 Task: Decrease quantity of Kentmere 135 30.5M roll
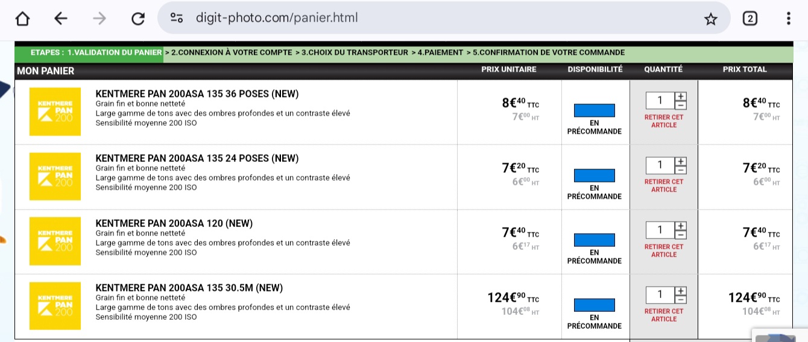click(x=681, y=299)
